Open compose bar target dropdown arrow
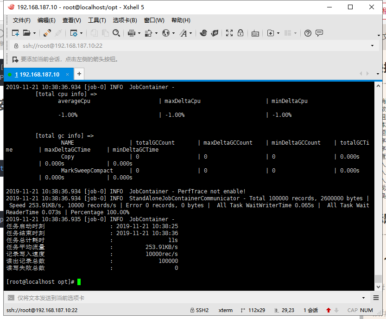 (x=363, y=298)
